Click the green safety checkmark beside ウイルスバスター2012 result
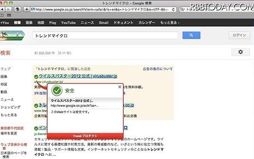Image resolution: width=254 pixels, height=159 pixels. click(36, 77)
